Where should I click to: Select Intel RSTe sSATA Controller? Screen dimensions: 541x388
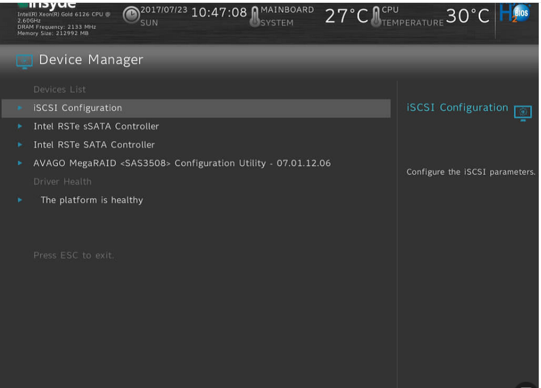pyautogui.click(x=96, y=127)
